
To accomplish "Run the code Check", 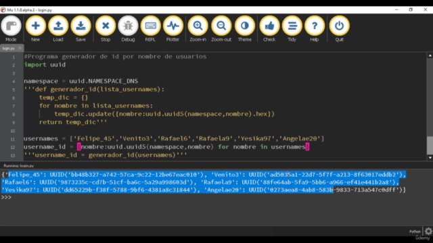I will click(x=269, y=28).
